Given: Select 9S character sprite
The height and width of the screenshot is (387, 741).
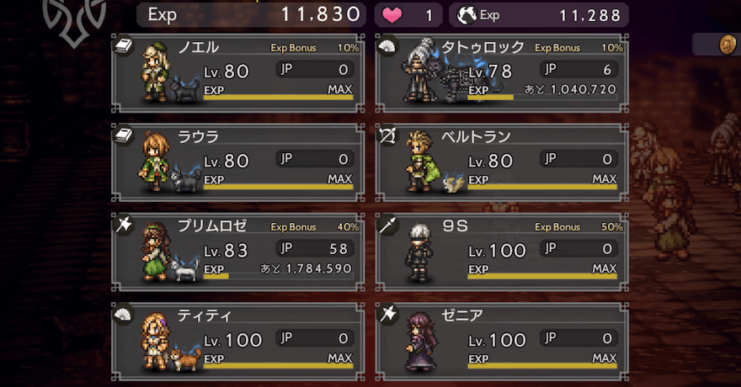Looking at the screenshot, I should pos(418,252).
